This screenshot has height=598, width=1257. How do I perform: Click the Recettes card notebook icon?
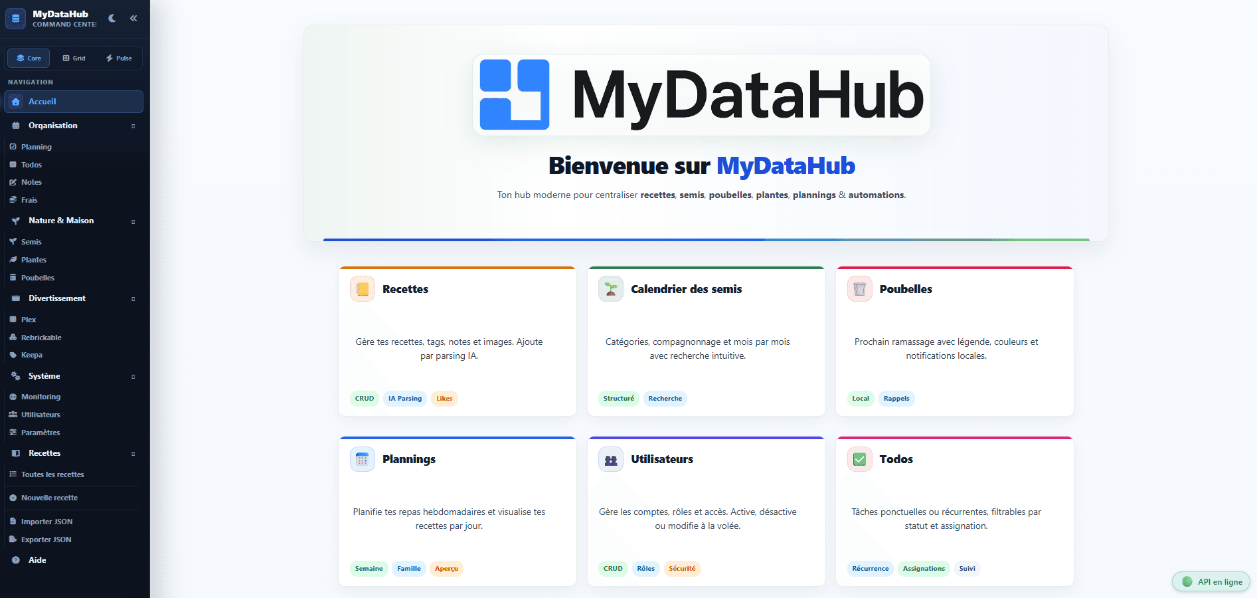click(x=363, y=289)
